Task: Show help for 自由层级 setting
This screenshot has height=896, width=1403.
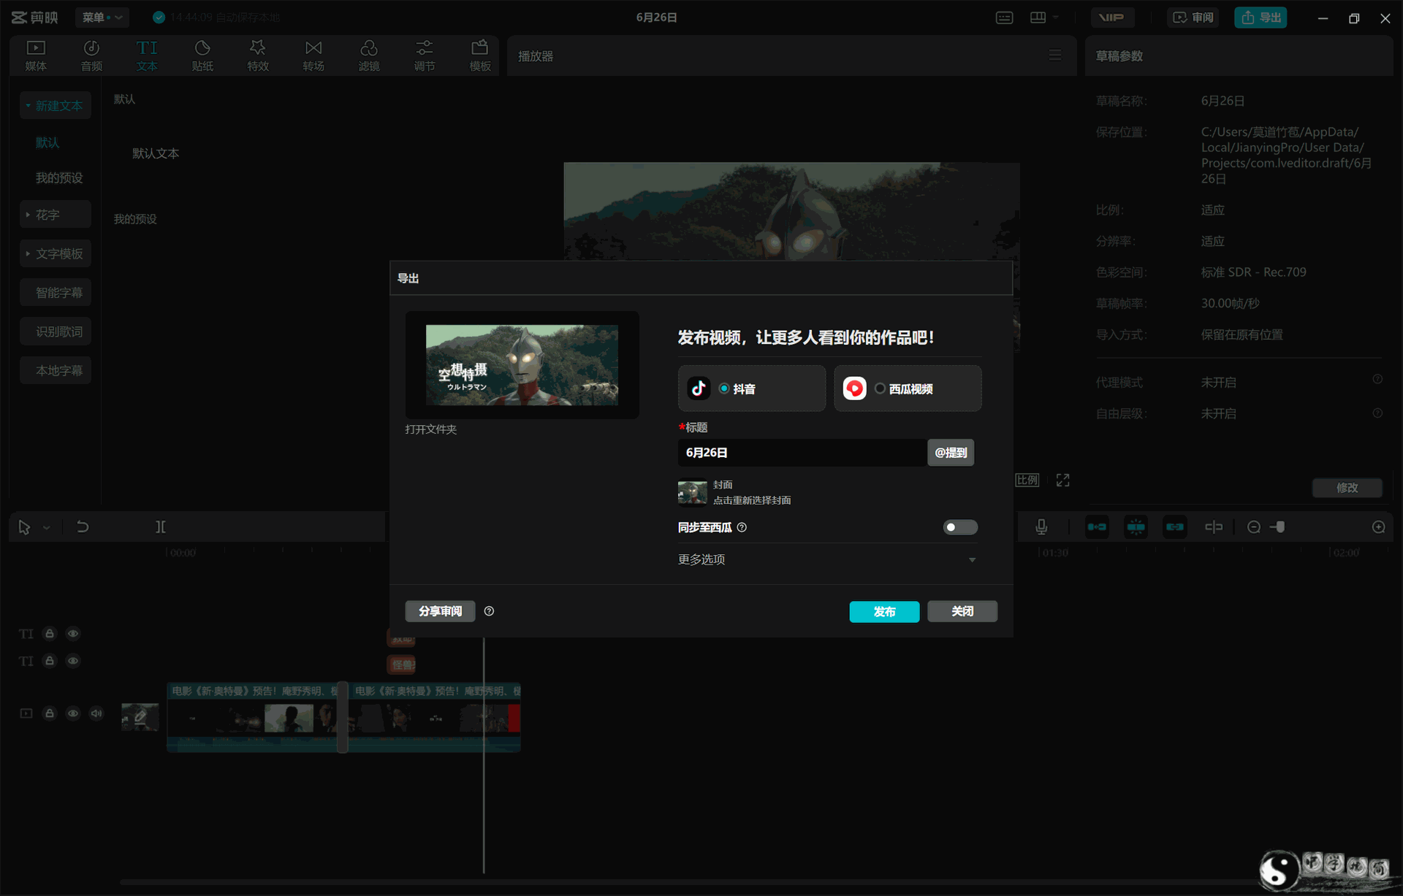Action: [1377, 413]
